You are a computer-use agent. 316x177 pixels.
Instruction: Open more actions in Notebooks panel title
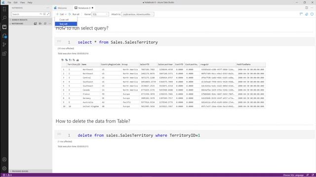click(x=48, y=8)
